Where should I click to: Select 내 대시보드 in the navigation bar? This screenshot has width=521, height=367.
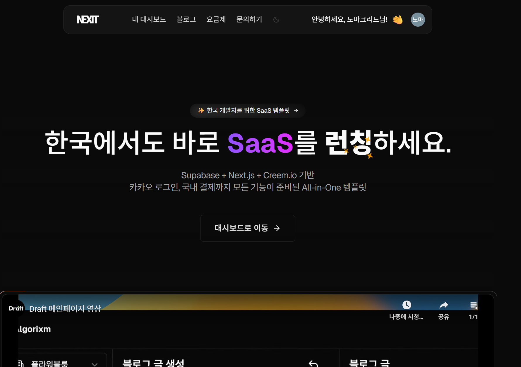(149, 19)
